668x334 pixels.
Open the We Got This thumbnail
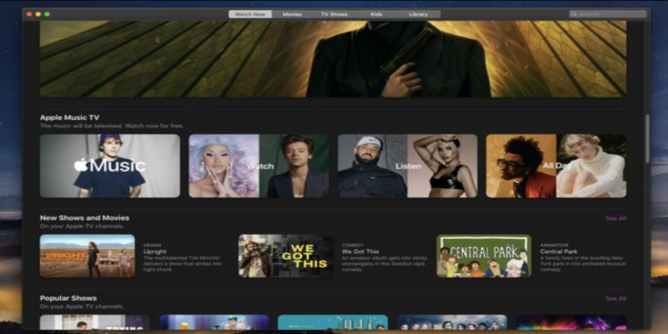point(286,256)
